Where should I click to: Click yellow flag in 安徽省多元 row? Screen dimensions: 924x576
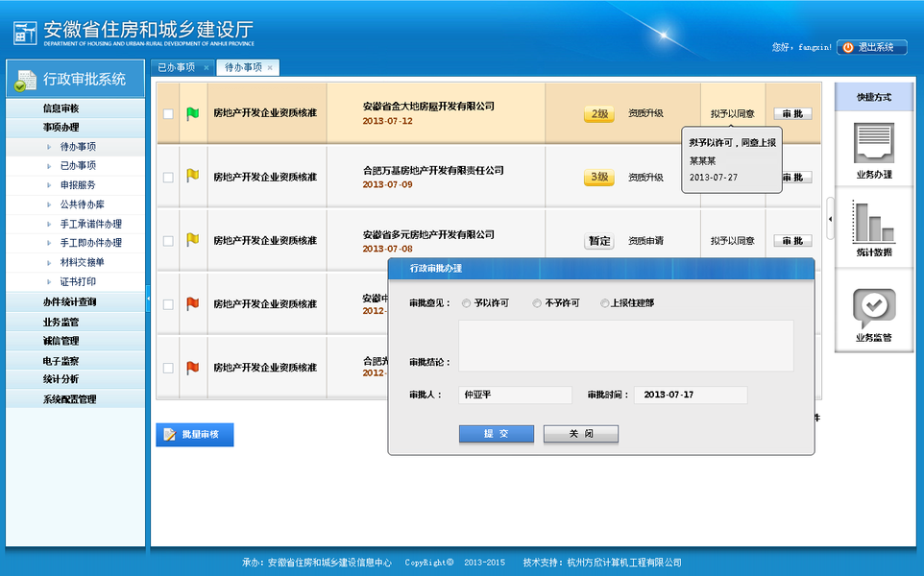coord(193,240)
